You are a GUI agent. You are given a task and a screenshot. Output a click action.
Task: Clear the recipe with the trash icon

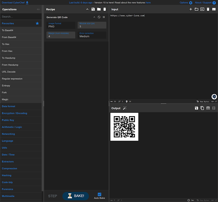tap(105, 9)
